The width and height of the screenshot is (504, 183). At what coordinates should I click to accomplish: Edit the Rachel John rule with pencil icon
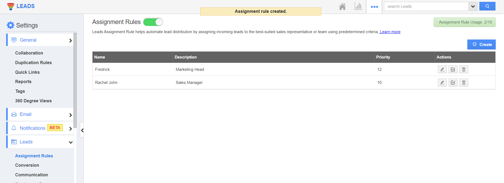442,83
